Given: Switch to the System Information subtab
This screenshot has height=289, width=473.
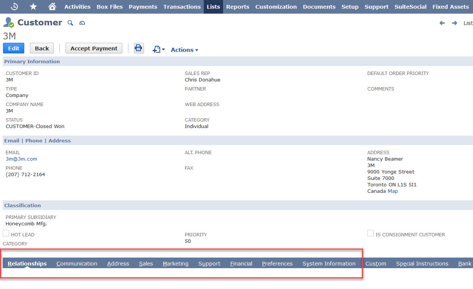Looking at the screenshot, I should coord(329,264).
